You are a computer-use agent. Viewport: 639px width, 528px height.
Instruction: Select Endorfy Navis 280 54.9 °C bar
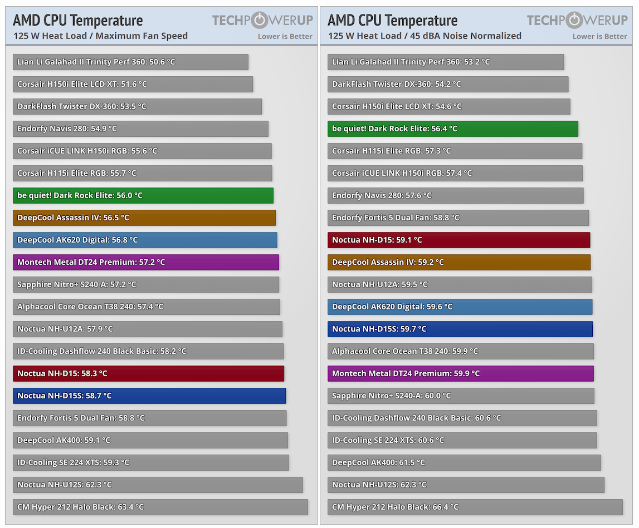140,129
